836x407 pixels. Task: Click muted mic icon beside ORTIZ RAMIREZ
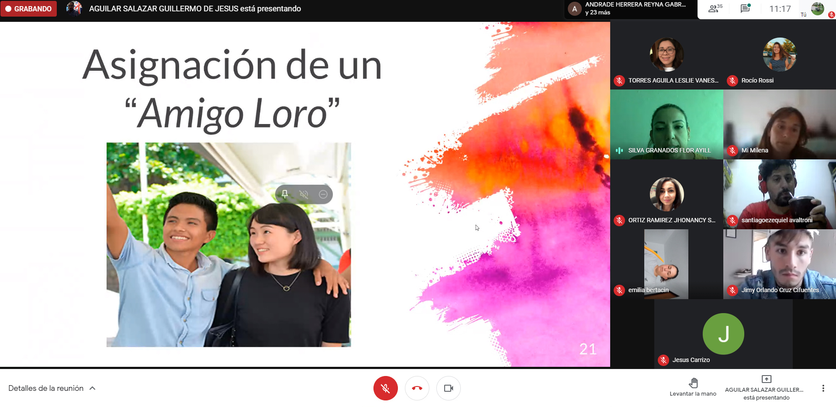[619, 220]
